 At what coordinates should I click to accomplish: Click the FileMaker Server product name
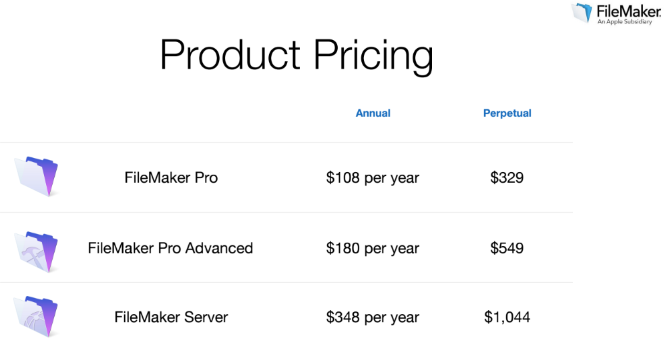click(171, 317)
